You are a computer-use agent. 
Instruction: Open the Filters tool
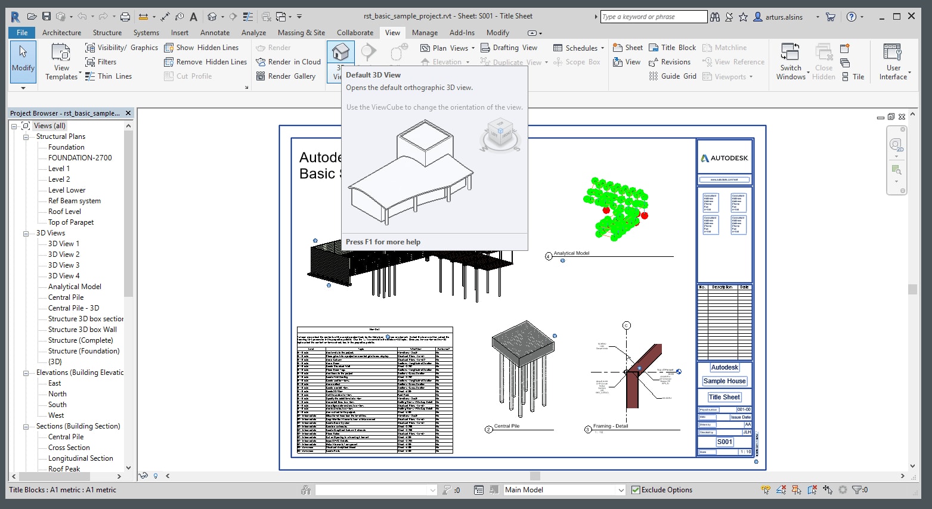pyautogui.click(x=101, y=62)
